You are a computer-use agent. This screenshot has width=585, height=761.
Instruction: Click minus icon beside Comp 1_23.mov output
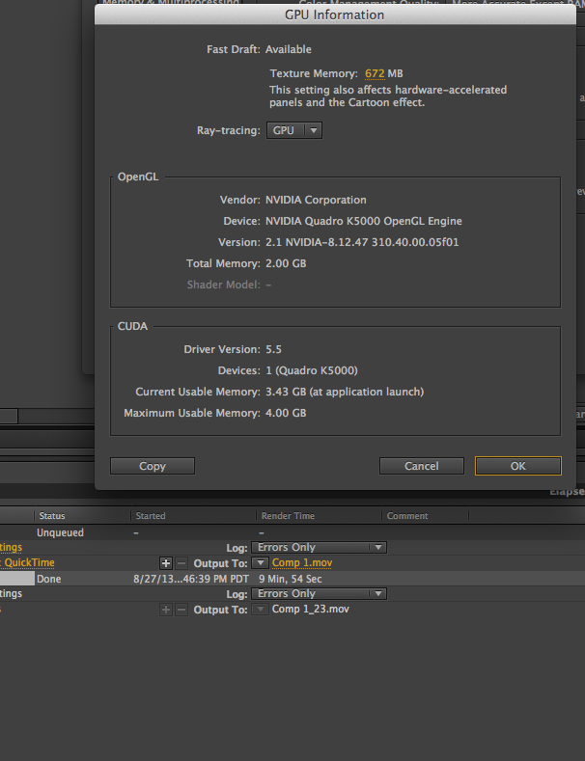coord(181,610)
